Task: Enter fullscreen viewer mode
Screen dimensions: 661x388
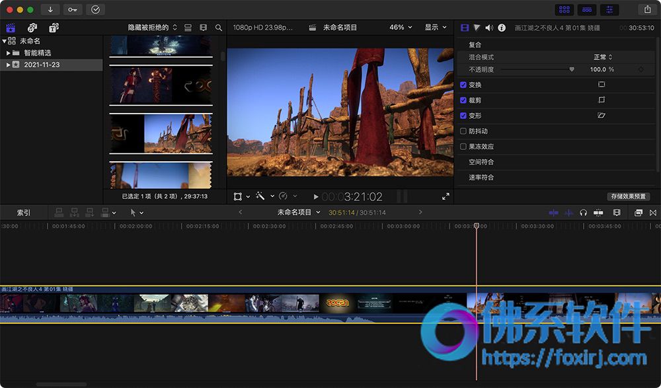Action: [446, 196]
